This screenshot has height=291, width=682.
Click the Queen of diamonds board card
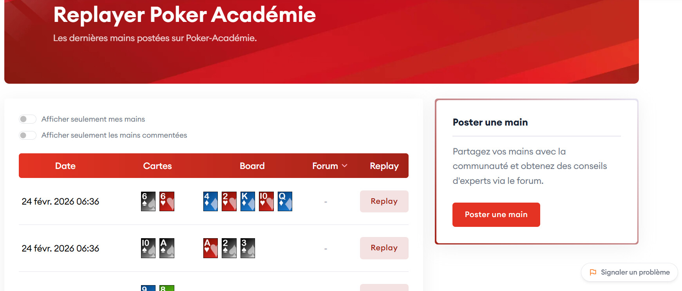click(285, 201)
